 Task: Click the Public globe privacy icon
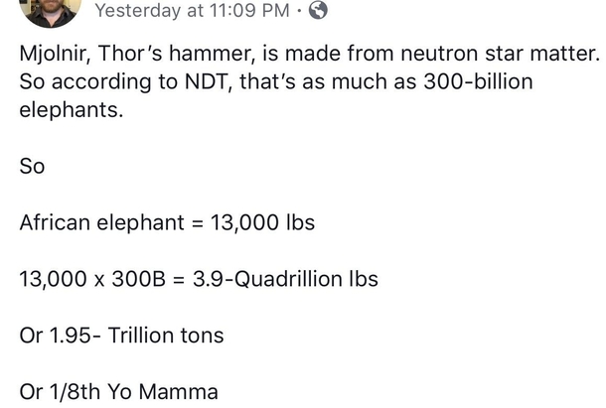(x=318, y=10)
